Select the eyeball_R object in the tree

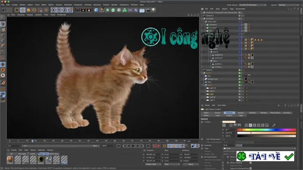click(218, 55)
